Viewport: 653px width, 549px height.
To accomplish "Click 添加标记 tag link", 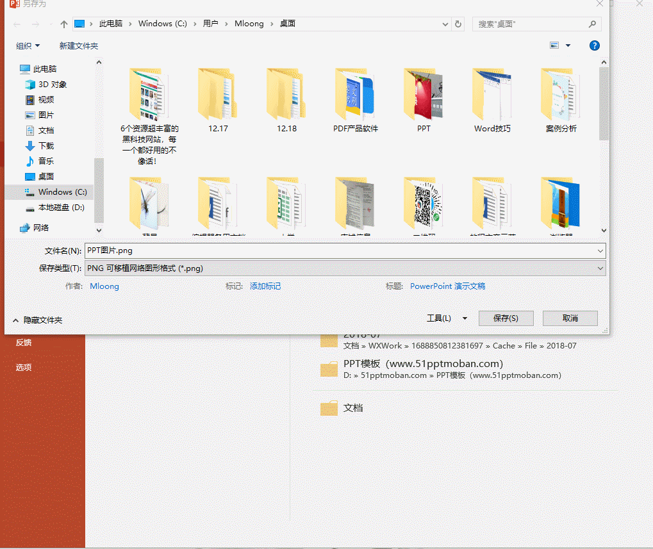I will [x=265, y=286].
